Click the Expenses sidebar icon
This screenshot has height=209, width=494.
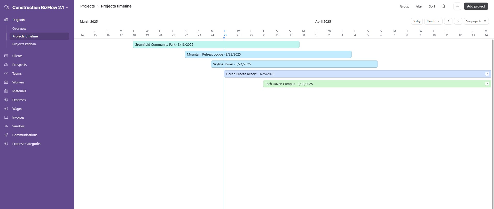[x=6, y=100]
